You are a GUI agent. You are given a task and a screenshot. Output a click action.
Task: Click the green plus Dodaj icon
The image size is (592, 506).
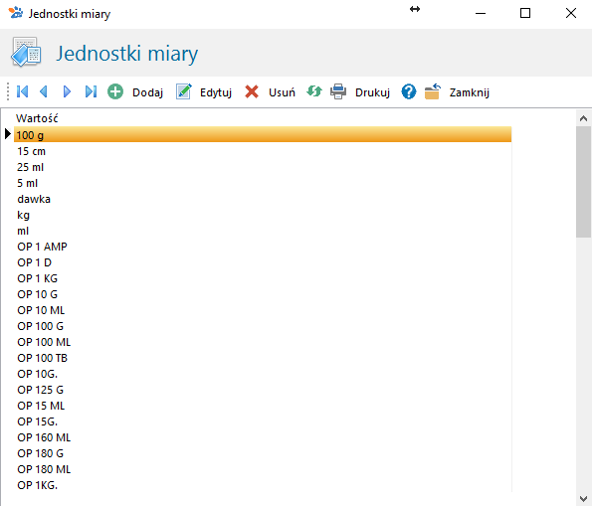coord(115,91)
